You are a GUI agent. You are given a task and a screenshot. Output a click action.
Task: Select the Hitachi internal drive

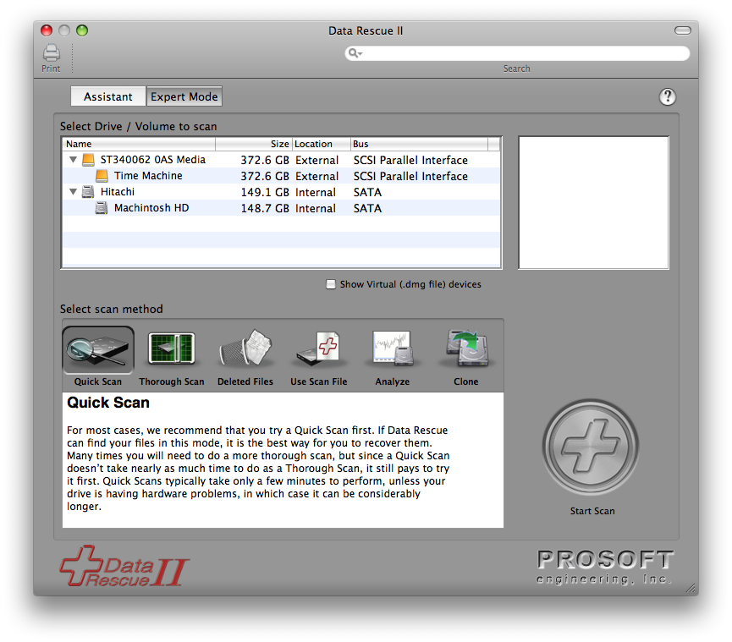[x=281, y=192]
